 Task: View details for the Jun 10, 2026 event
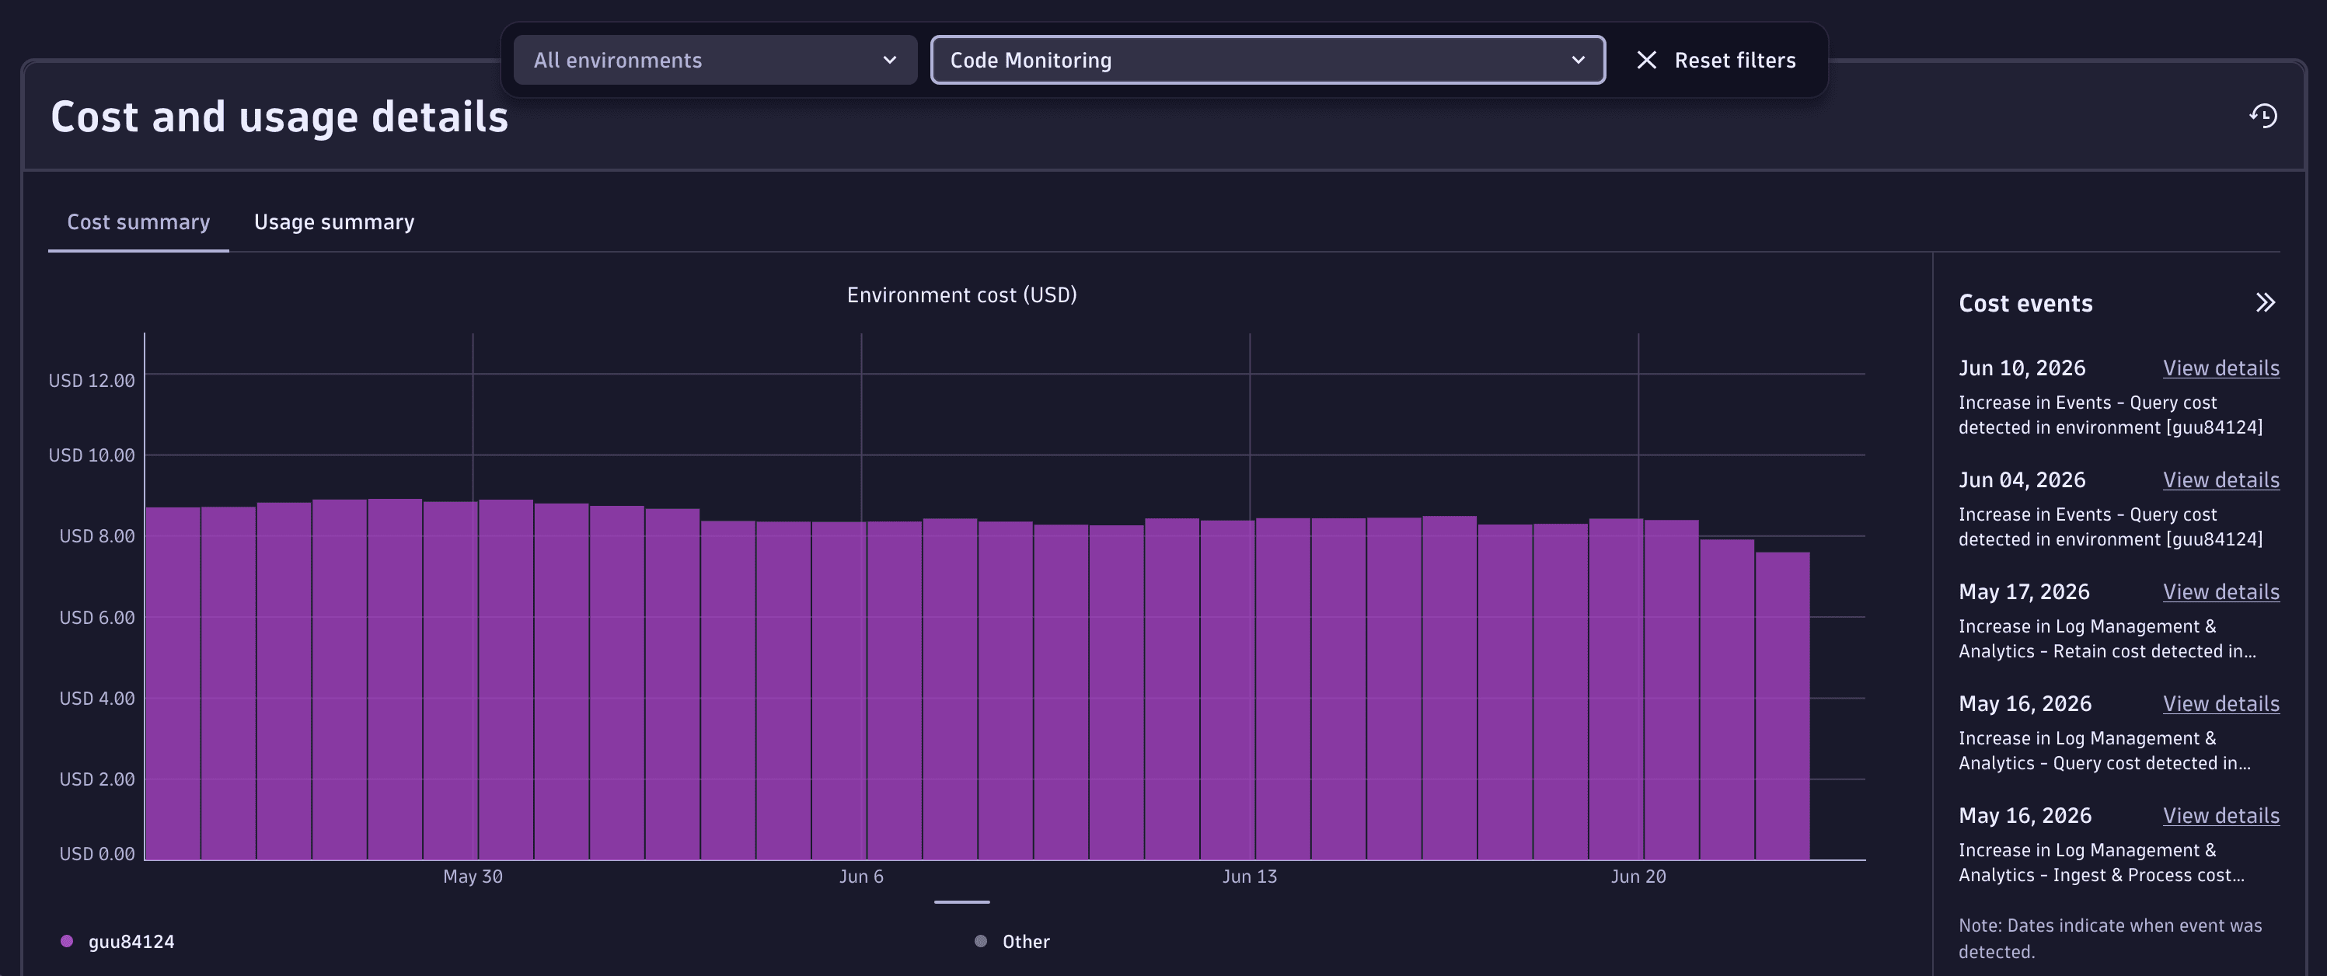pyautogui.click(x=2221, y=368)
